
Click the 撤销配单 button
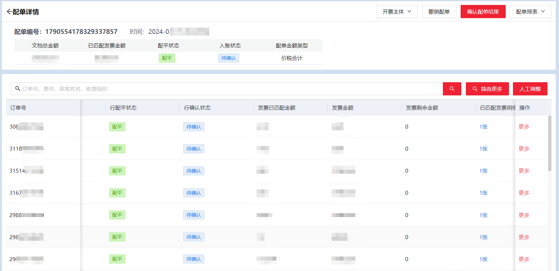tap(439, 12)
